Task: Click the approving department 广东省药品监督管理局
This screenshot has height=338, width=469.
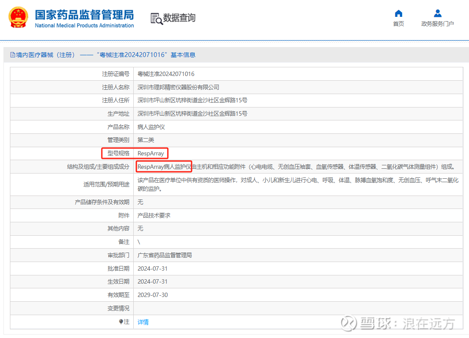Action: 164,255
